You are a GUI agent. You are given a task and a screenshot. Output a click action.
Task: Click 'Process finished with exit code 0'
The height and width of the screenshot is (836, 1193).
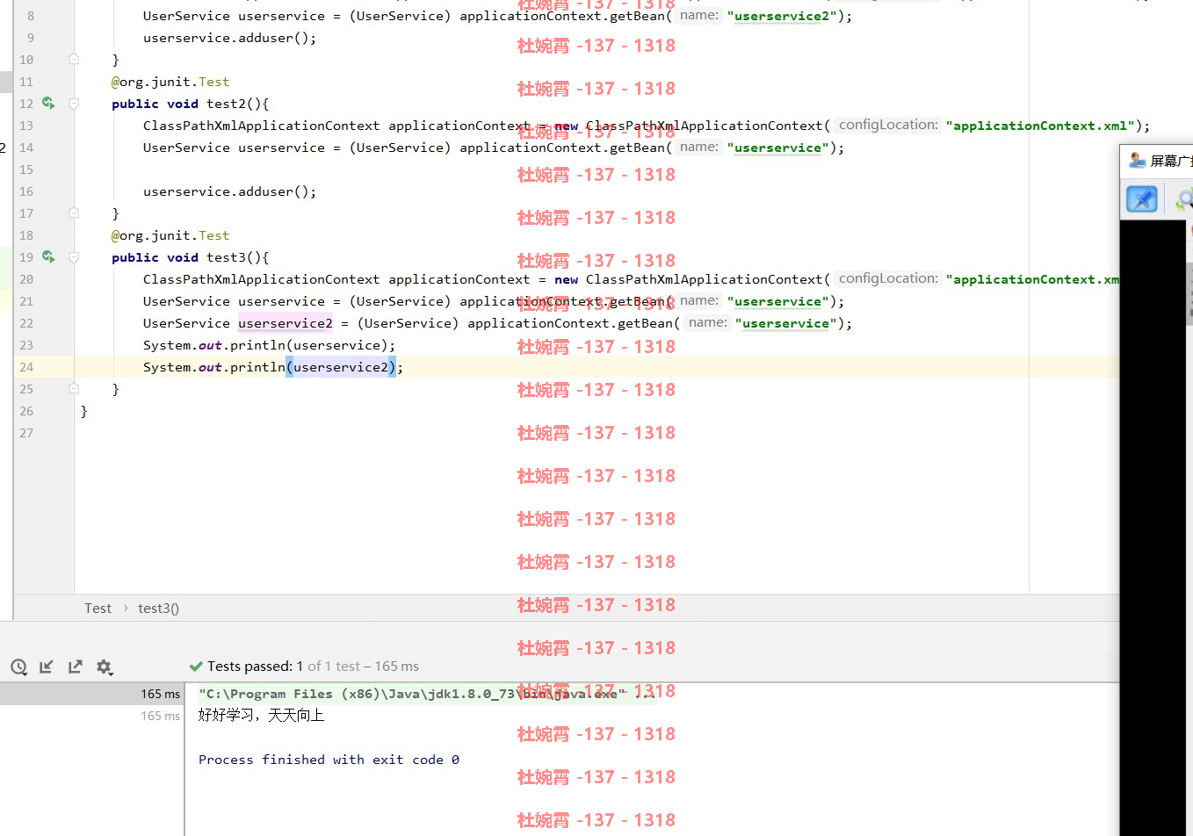[x=329, y=760]
